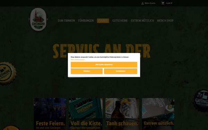Click the Mein Konto user icon
This screenshot has height=130, width=208.
point(142,3)
